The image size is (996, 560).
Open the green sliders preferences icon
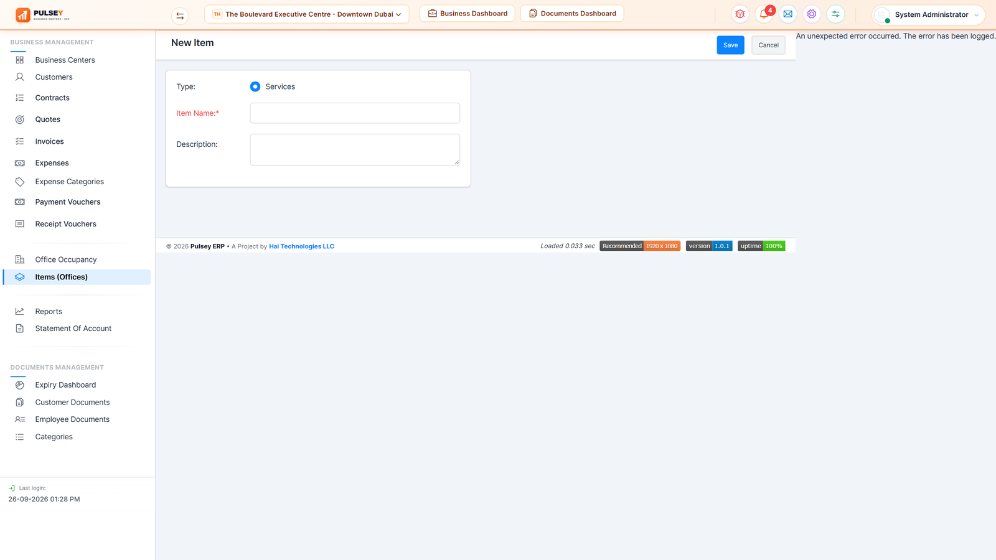pyautogui.click(x=835, y=14)
